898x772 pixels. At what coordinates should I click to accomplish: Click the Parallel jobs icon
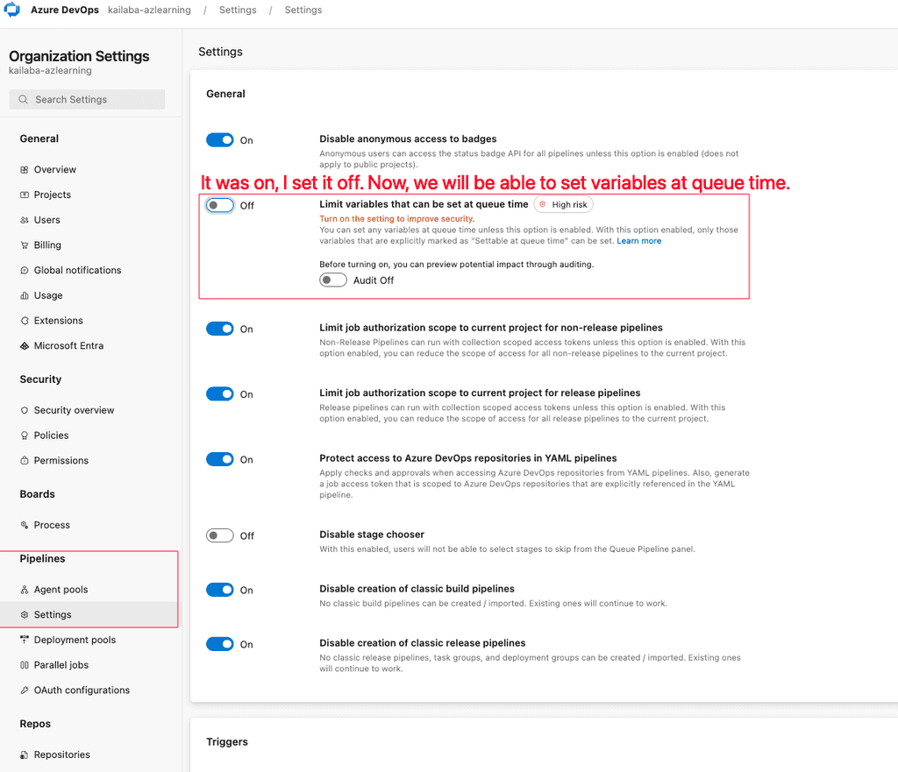(x=24, y=665)
